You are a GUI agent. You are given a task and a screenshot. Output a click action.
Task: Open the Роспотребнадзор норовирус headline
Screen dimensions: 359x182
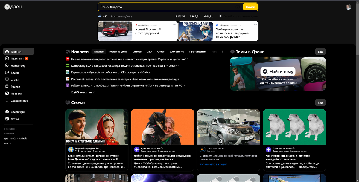(125, 79)
